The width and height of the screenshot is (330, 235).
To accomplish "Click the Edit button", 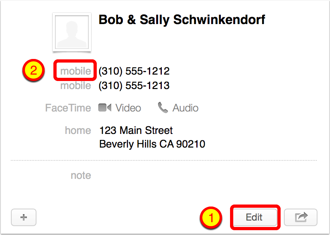I will point(254,217).
